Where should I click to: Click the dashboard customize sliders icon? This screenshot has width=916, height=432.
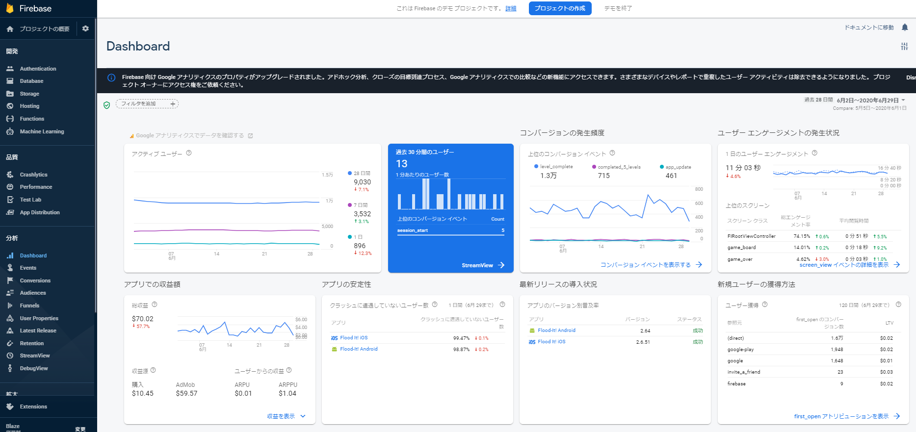pos(904,46)
